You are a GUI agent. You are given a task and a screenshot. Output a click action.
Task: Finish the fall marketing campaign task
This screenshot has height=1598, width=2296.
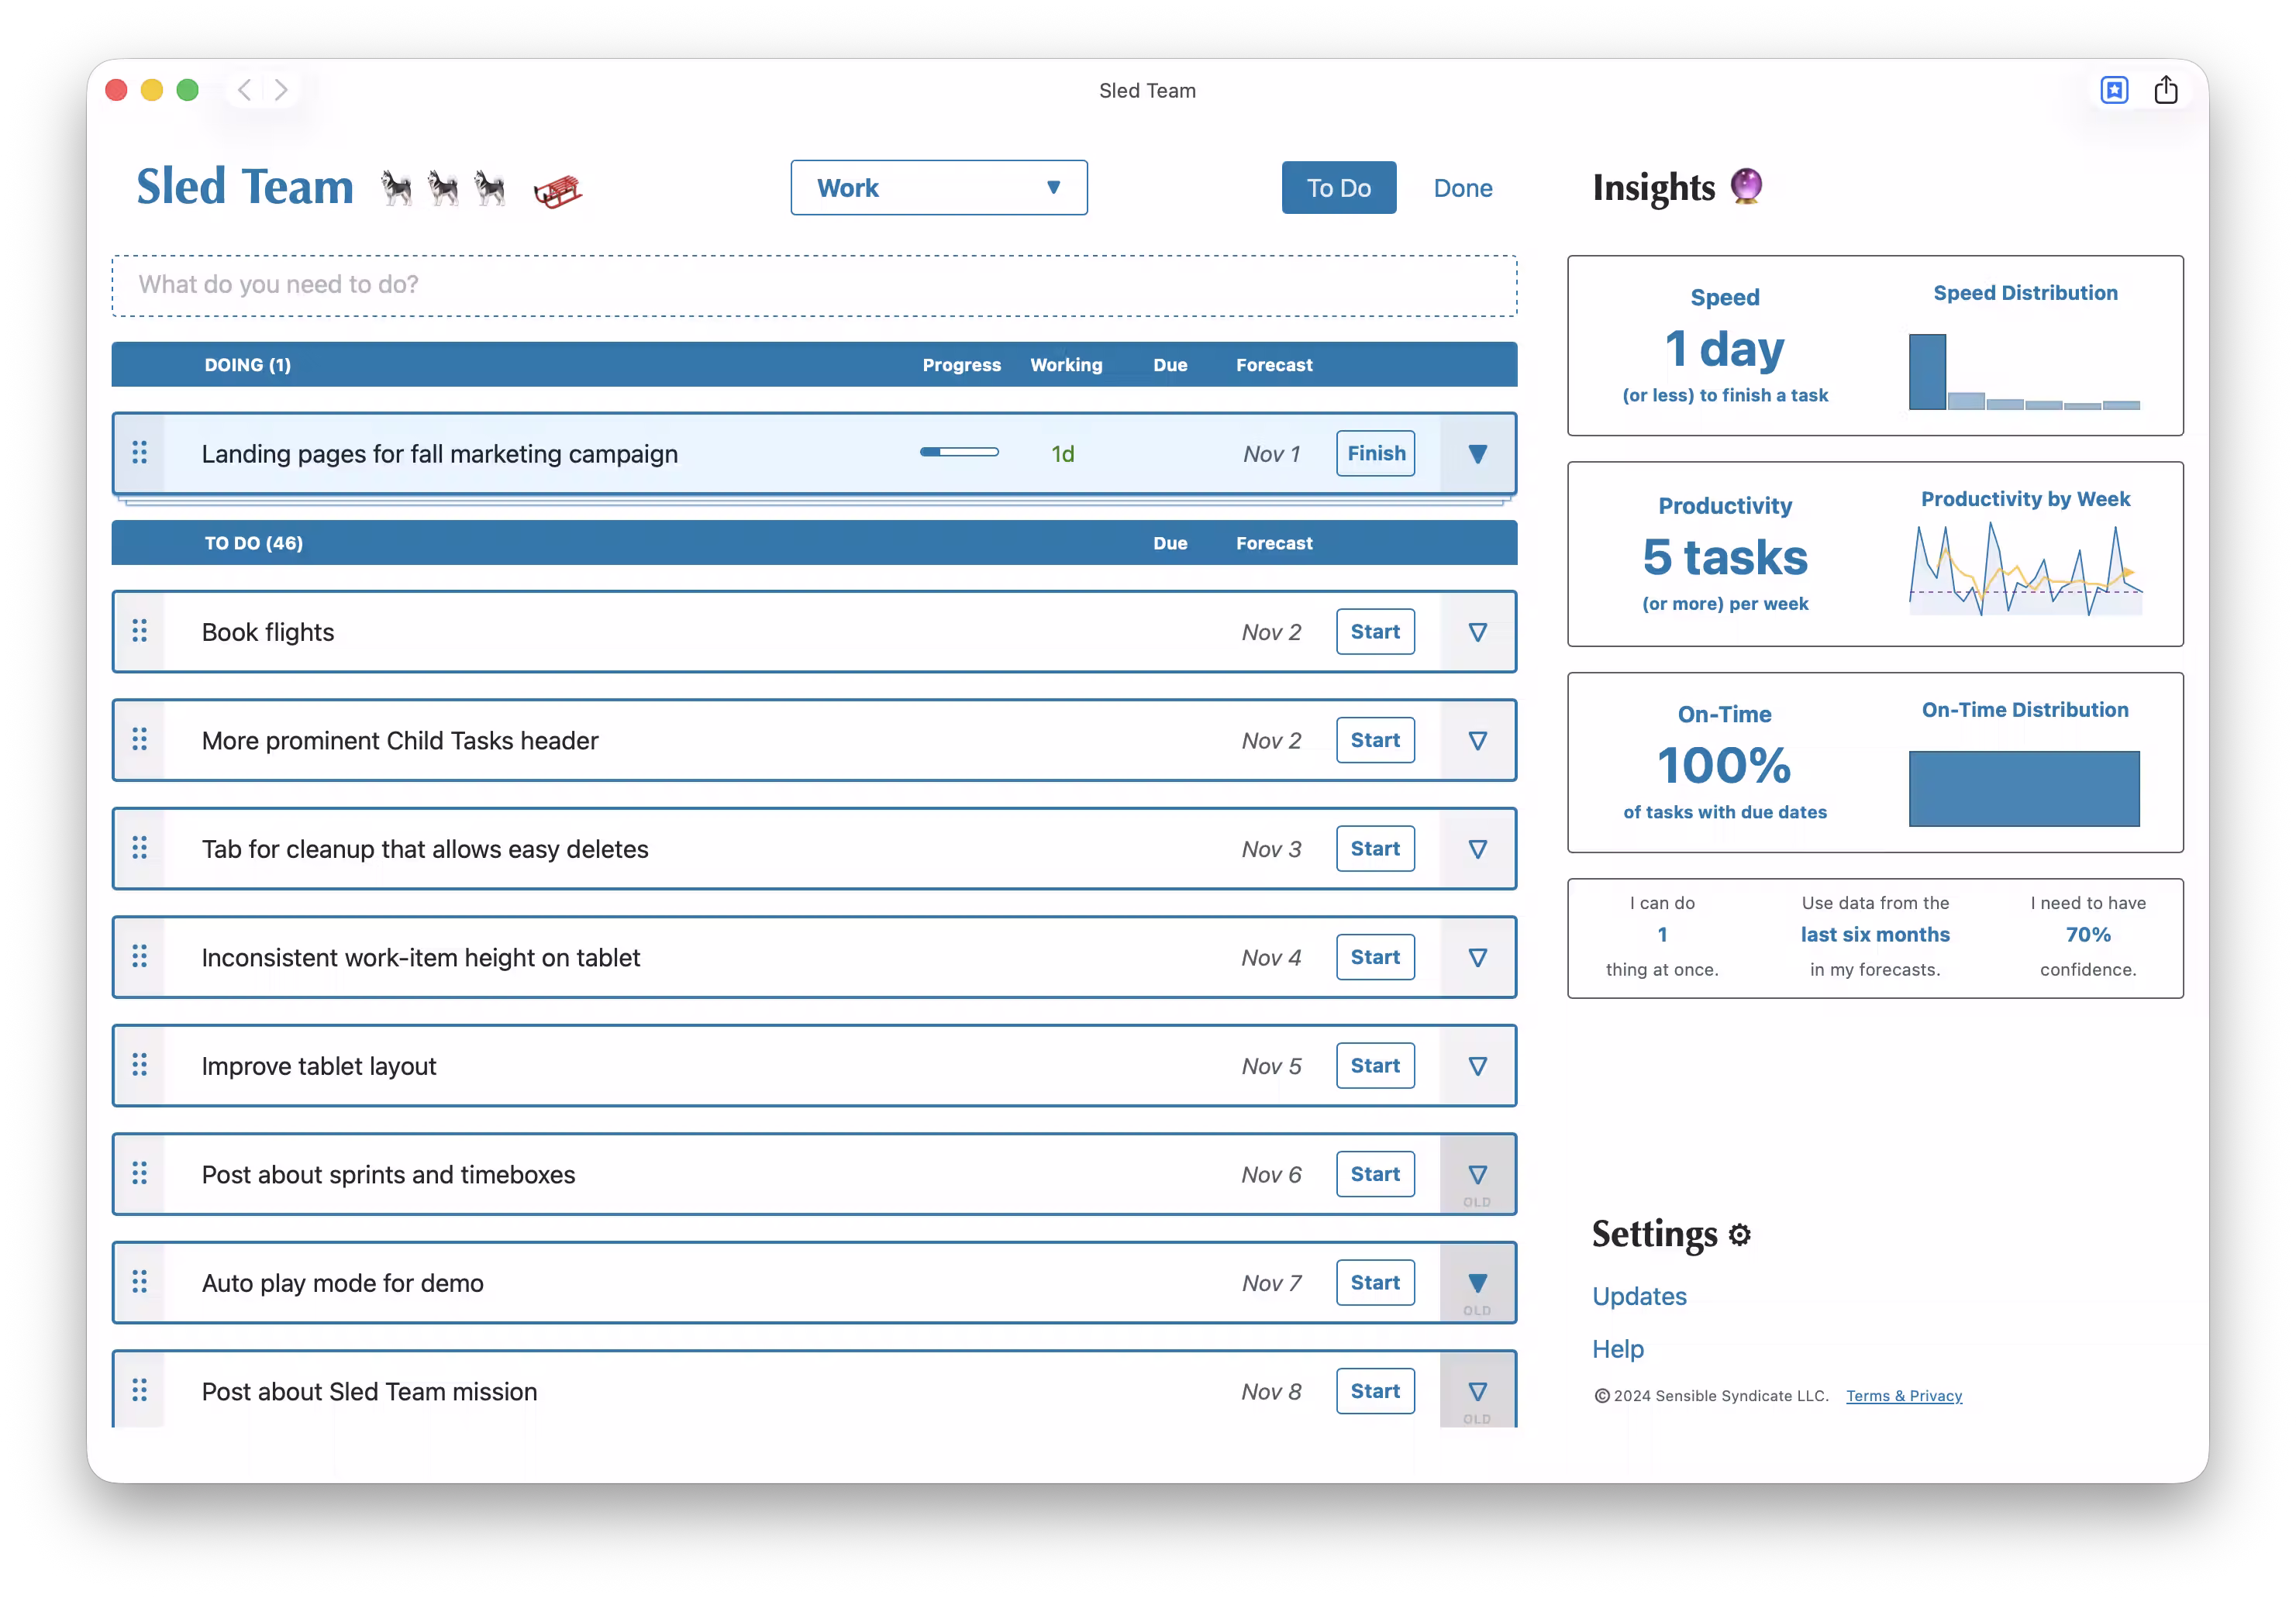(1375, 453)
